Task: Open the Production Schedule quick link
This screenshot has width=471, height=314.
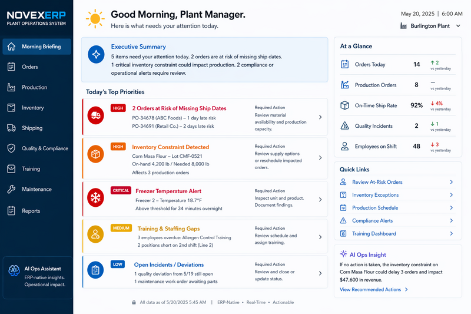Action: (x=397, y=207)
